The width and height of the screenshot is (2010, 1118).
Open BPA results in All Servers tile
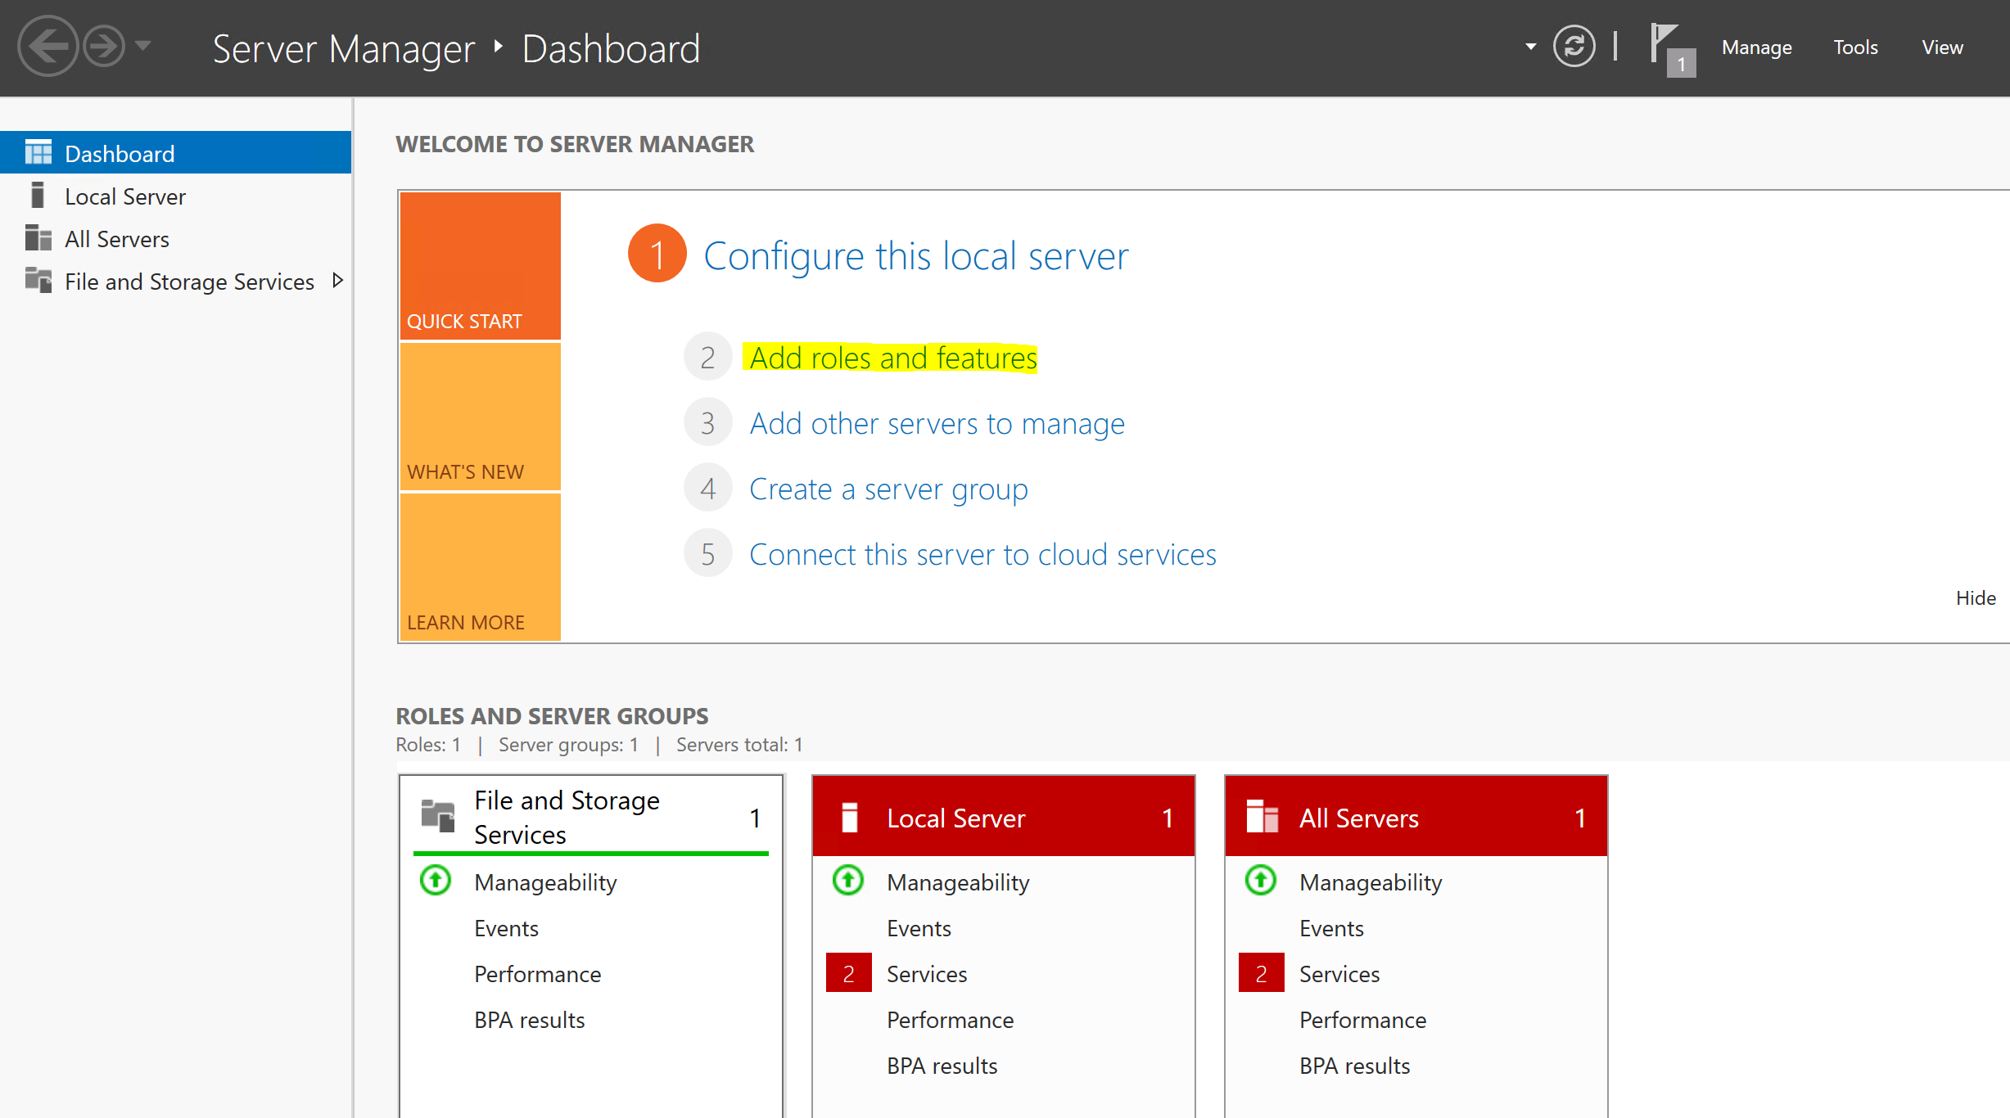pyautogui.click(x=1354, y=1066)
